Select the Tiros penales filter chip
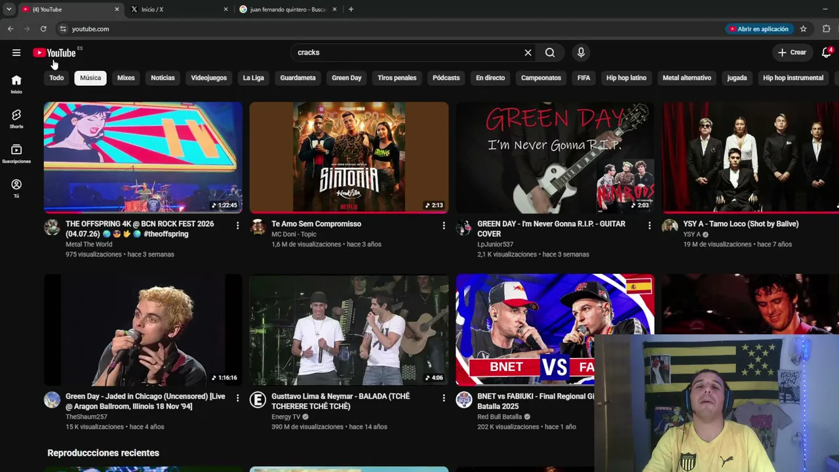 coord(397,78)
